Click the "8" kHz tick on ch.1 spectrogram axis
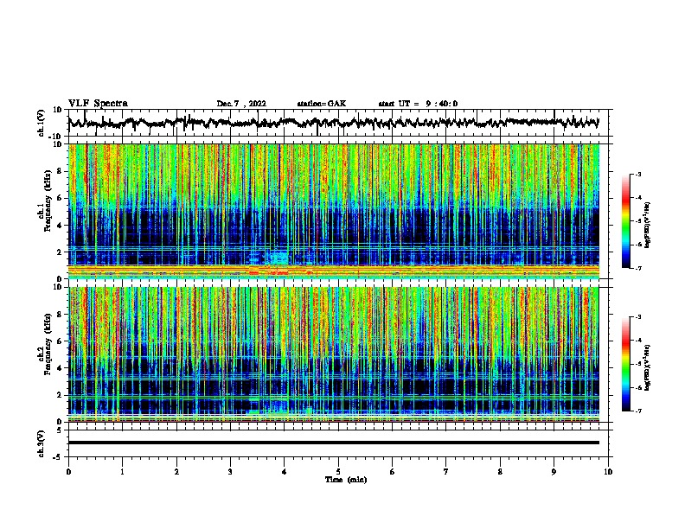The width and height of the screenshot is (685, 529). 60,171
